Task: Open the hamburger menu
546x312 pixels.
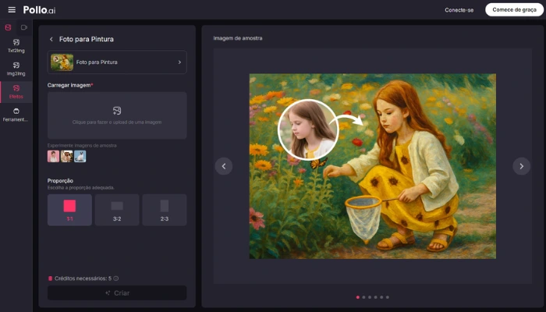Action: coord(12,9)
